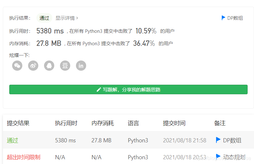Click the 10.59% runtime percentile value
Screen dimensions: 254x164
point(146,31)
